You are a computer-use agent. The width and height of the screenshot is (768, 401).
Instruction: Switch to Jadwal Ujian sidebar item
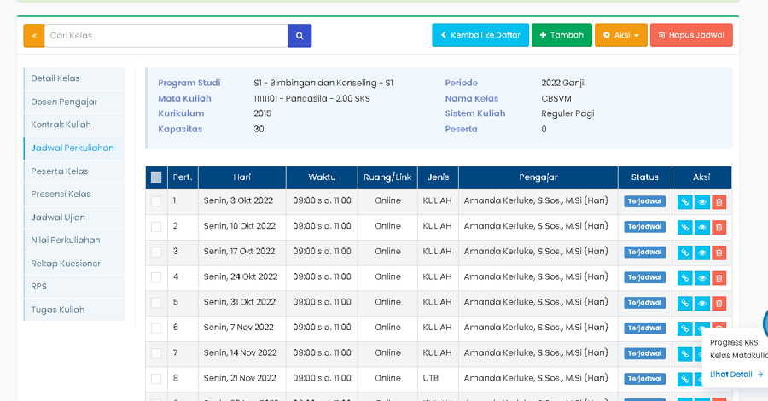pos(58,218)
